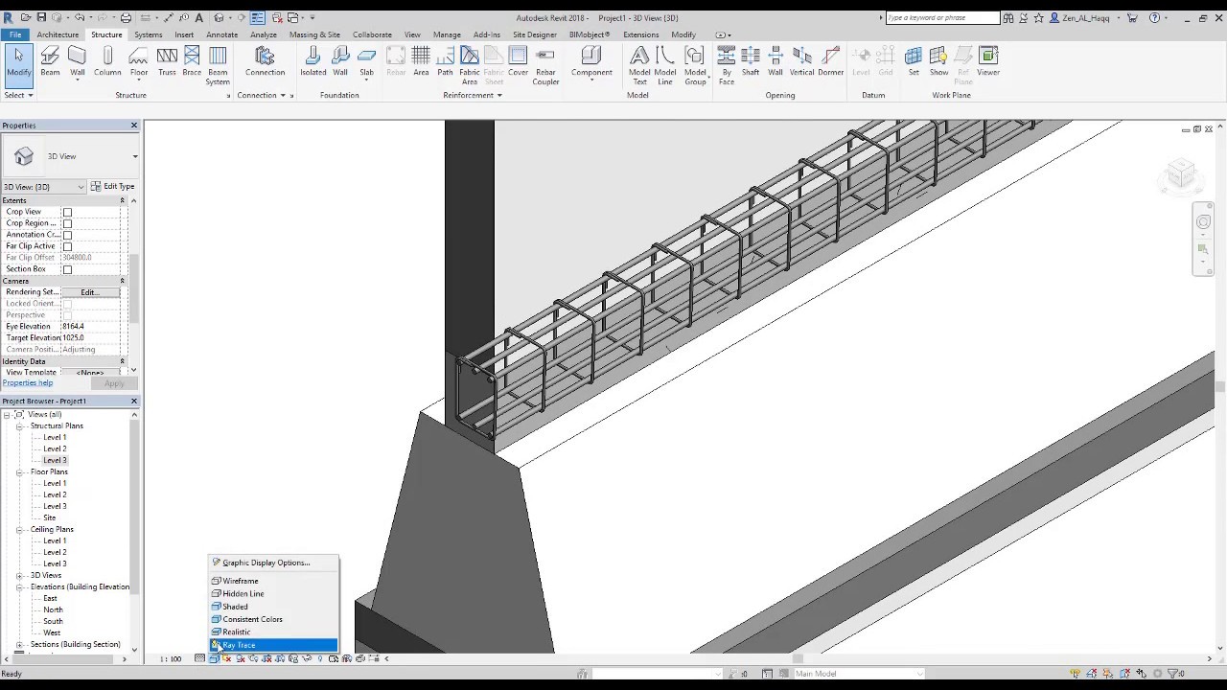The width and height of the screenshot is (1227, 690).
Task: Choose Hidden Line visual style
Action: tap(273, 594)
